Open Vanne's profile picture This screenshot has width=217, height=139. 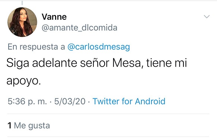pos(22,22)
